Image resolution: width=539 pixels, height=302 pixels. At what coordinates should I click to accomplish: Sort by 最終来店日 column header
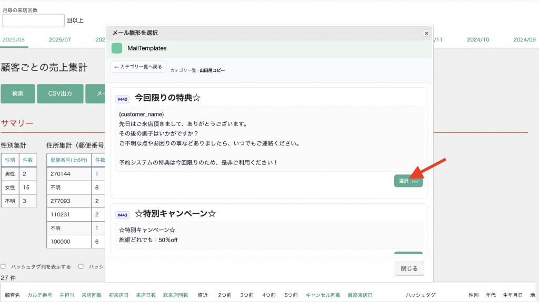(x=360, y=295)
